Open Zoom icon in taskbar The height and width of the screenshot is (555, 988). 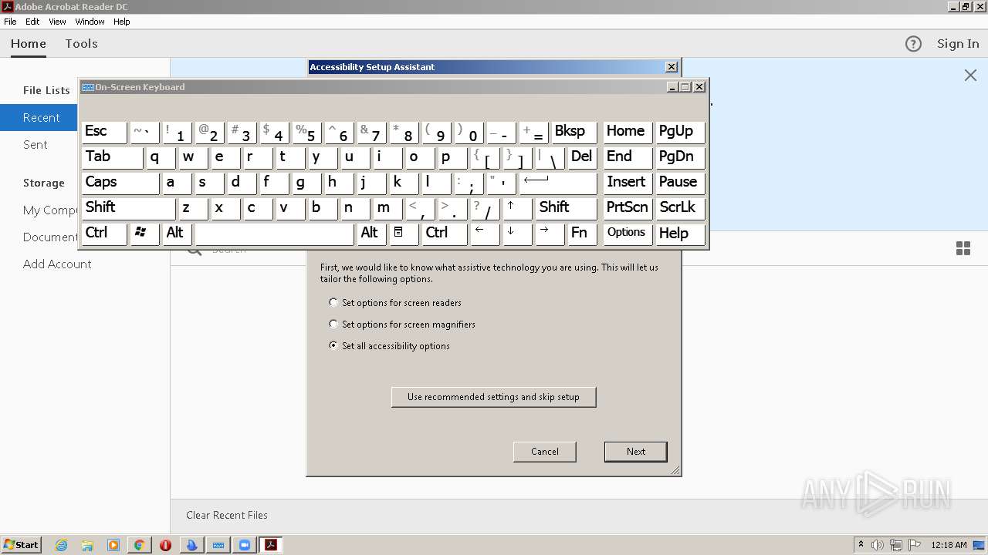(245, 545)
